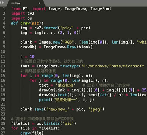Image resolution: width=147 pixels, height=135 pixels.
Task: Click 'print' on line 20
Action: (x=45, y=100)
